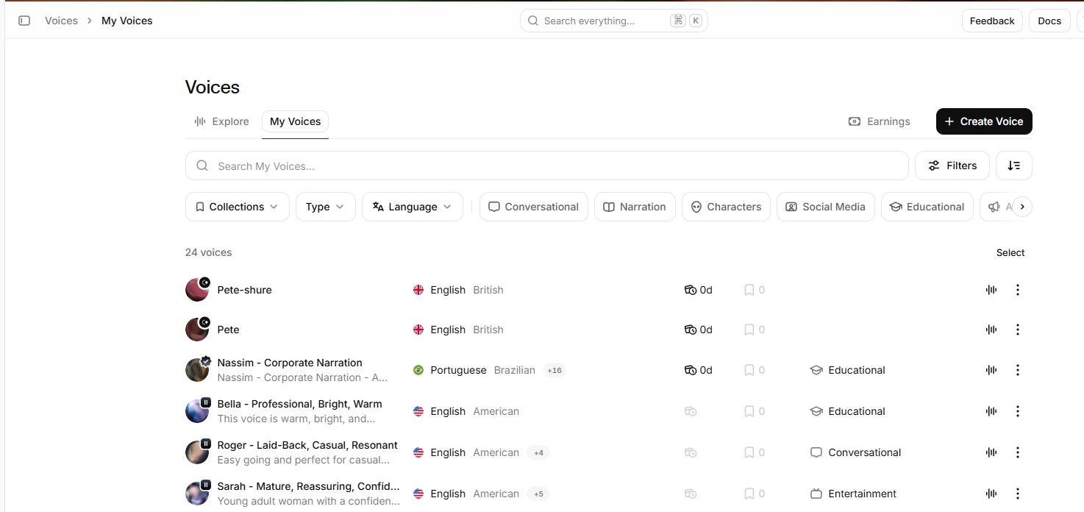Open the Language dropdown

413,207
